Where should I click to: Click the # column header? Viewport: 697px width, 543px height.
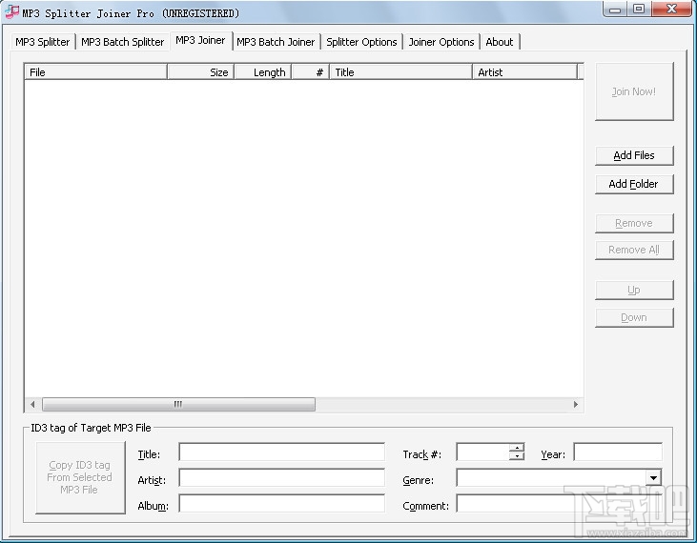point(311,72)
